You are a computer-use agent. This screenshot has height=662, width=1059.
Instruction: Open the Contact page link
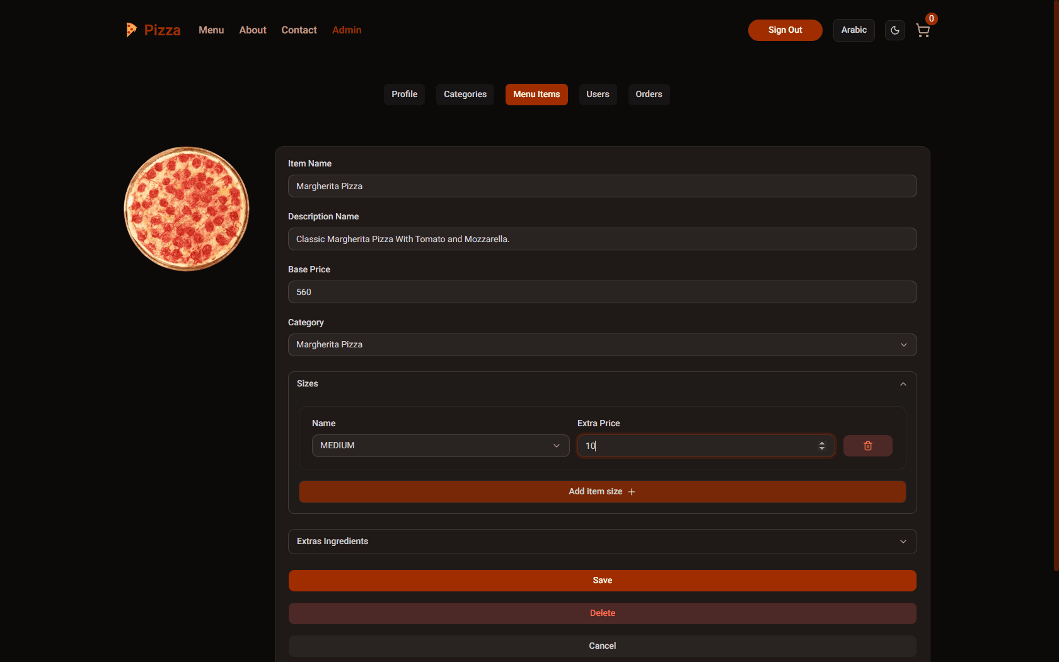point(299,30)
